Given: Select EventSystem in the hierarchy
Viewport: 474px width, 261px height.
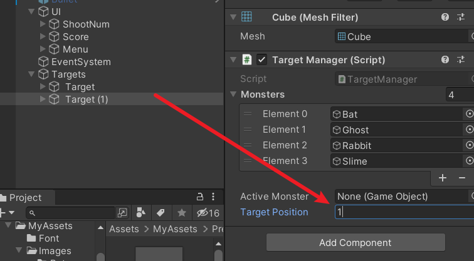Looking at the screenshot, I should pyautogui.click(x=81, y=61).
